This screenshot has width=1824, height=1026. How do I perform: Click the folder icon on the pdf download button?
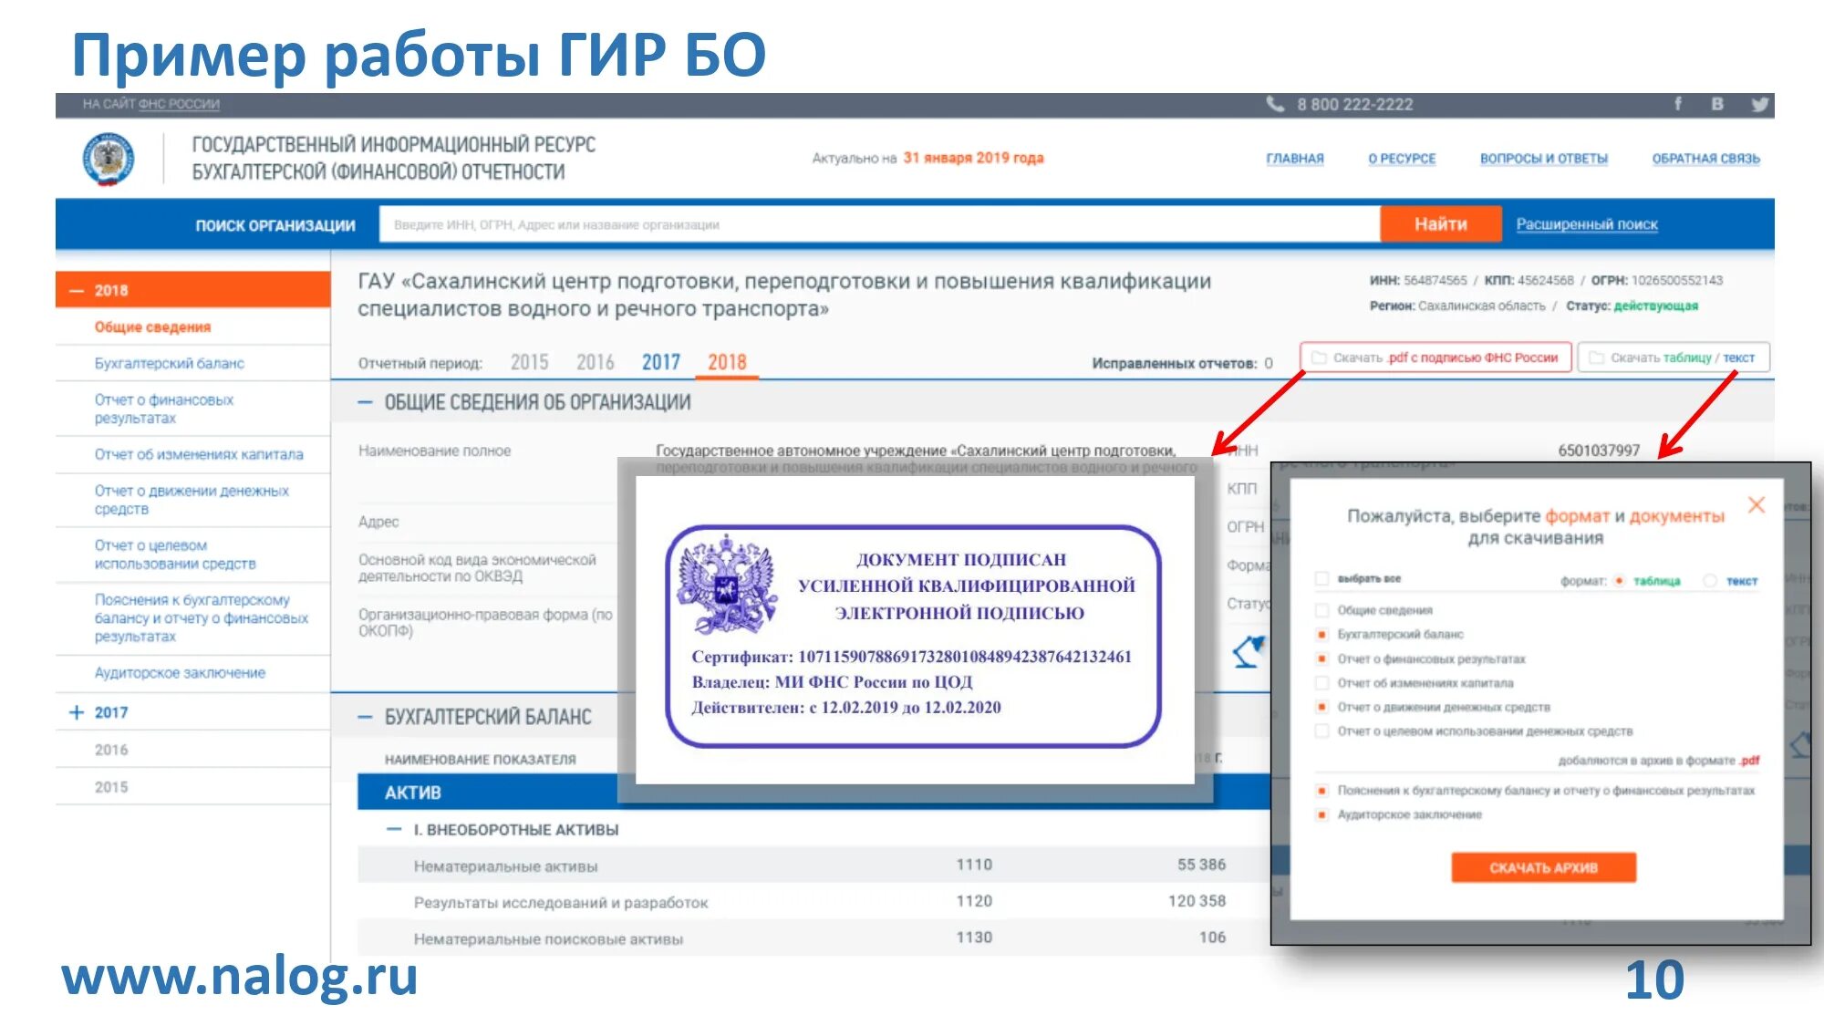[1319, 358]
